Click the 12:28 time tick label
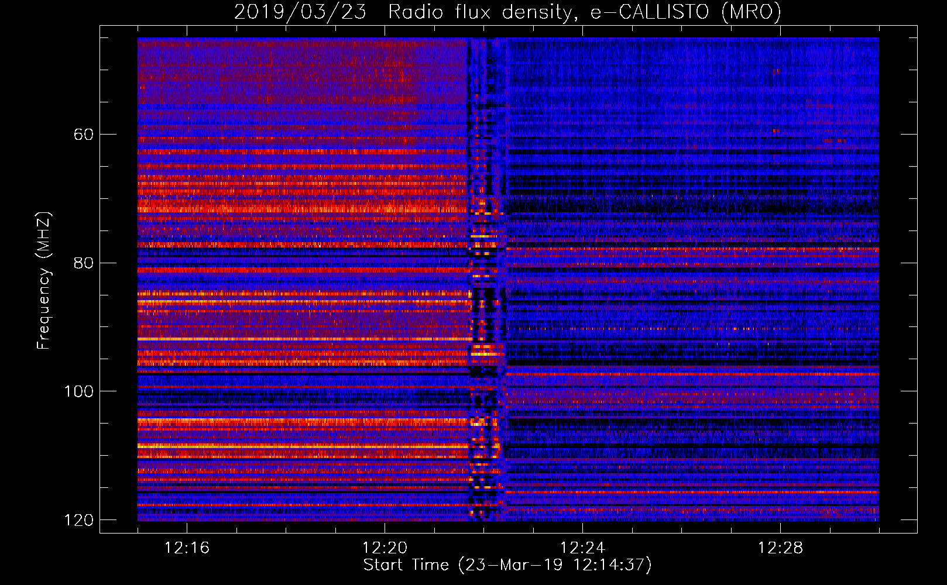Screen dimensions: 947x585 pyautogui.click(x=780, y=548)
